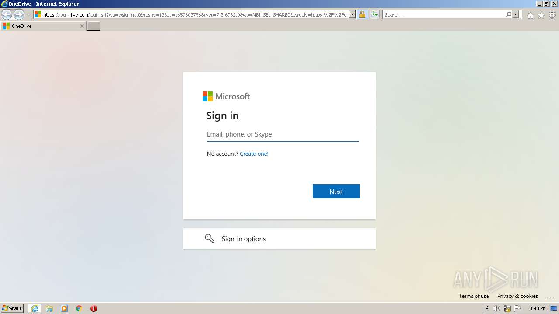This screenshot has height=314, width=559.
Task: Open the Tools gear icon
Action: (552, 15)
